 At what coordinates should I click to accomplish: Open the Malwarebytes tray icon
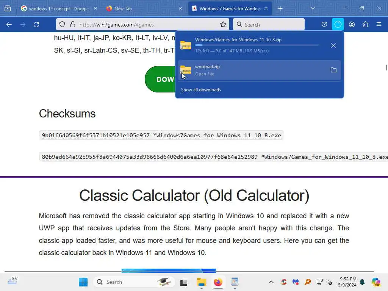pos(296,282)
